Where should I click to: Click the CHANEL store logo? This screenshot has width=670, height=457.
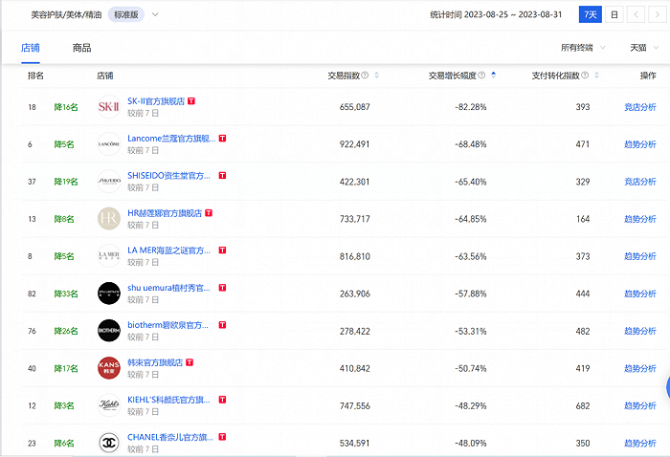109,443
